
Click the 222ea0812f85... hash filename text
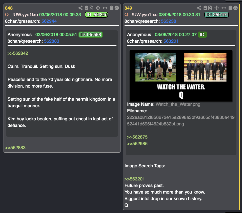pos(181,121)
